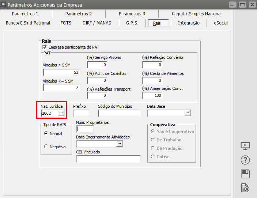The image size is (257, 198).
Task: Open Nat. Jurídica lookup ellipsis button
Action: (61, 113)
